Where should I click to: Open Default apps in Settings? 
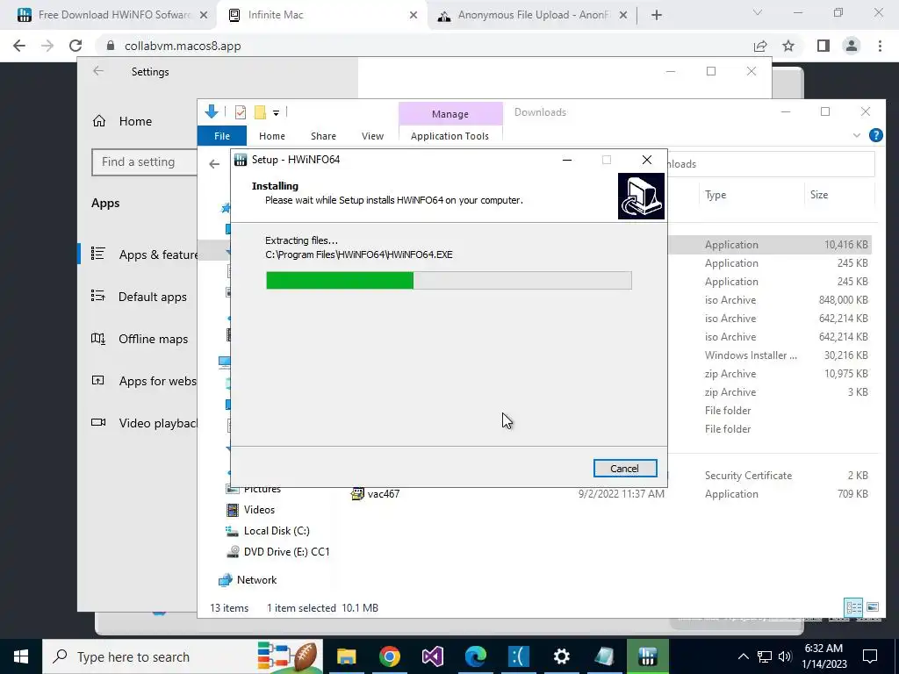[152, 297]
